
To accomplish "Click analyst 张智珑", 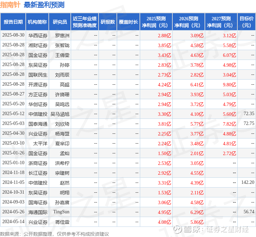I will coord(62,45).
